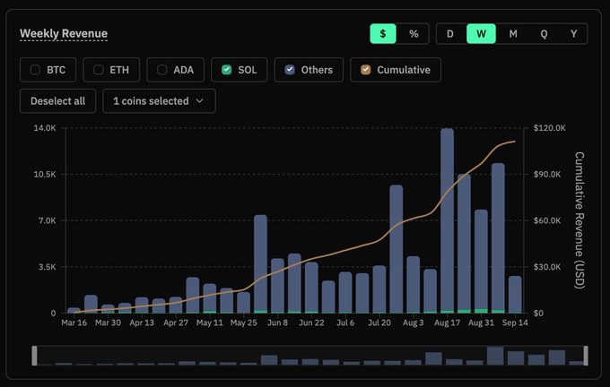Click the '7.0K' left axis value

tap(47, 220)
